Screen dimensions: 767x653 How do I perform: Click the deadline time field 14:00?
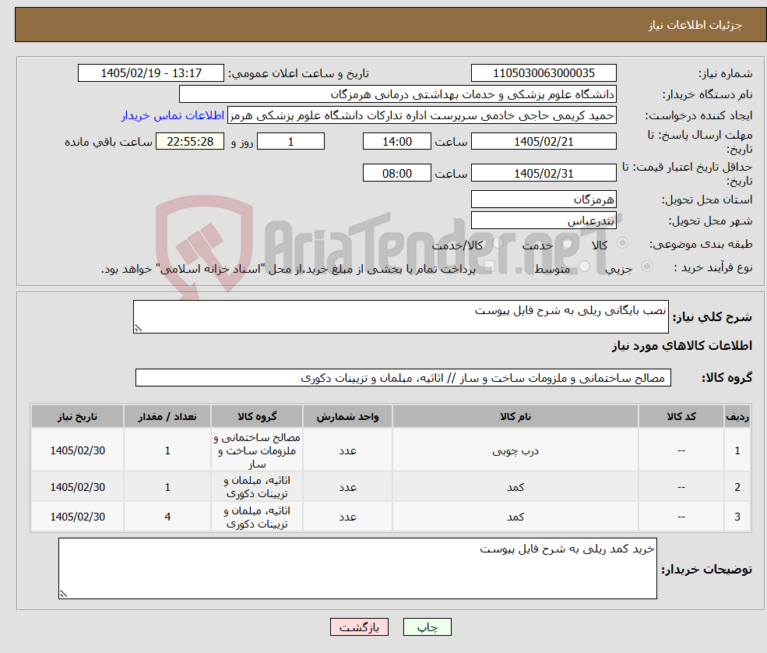396,142
